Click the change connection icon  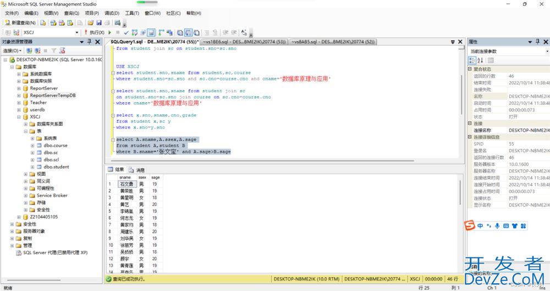(x=16, y=32)
